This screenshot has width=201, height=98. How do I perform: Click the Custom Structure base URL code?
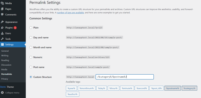coord(80,77)
